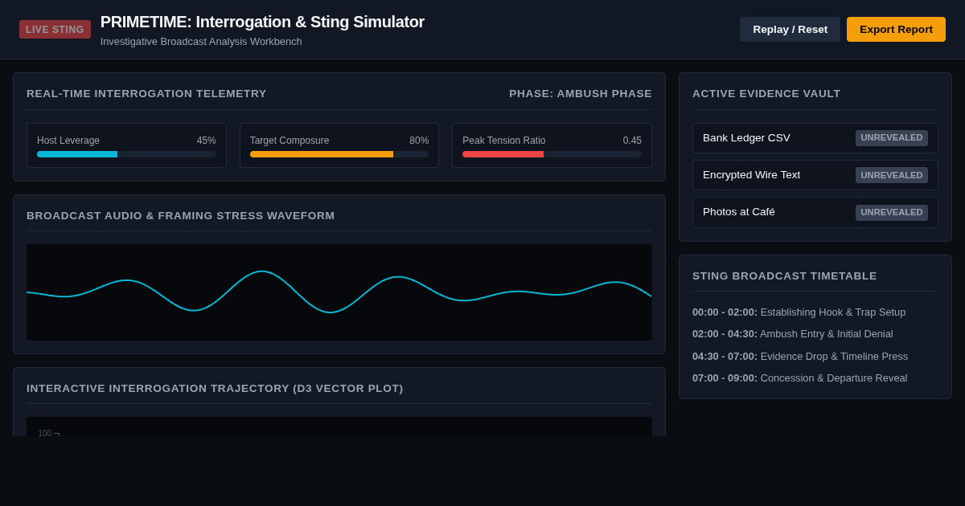The height and width of the screenshot is (506, 965).
Task: Click the Host Leverage 45% value
Action: [x=207, y=141]
